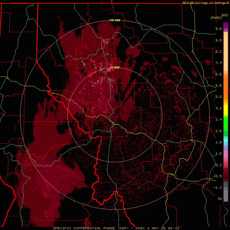Click the [PHAS] units label
This screenshot has height=230, width=230.
216,18
